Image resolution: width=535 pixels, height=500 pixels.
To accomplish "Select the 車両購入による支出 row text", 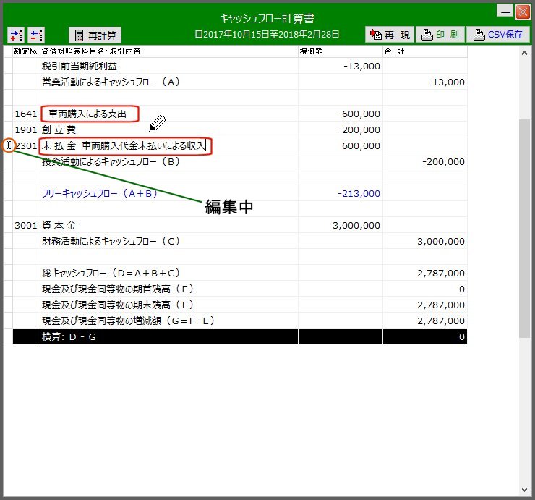I will [88, 114].
